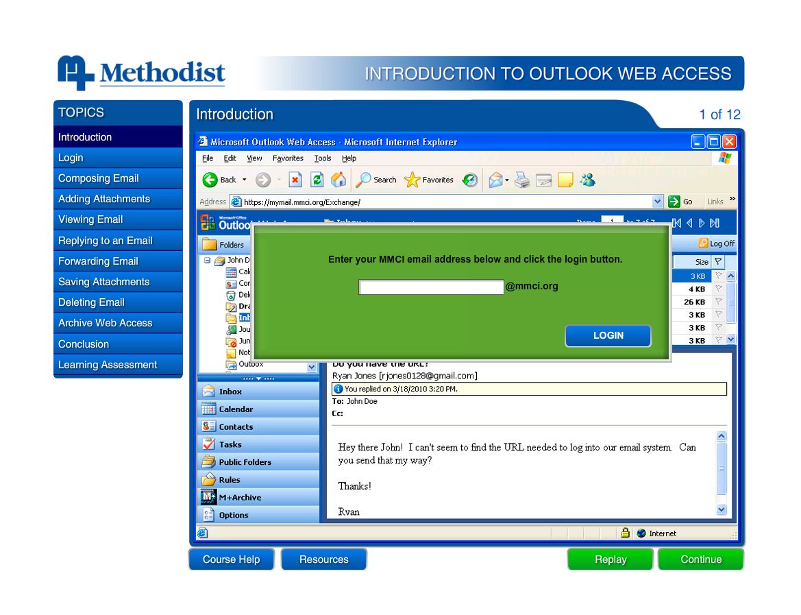Image resolution: width=801 pixels, height=615 pixels.
Task: Open Inbox in the navigation pane
Action: coord(258,391)
